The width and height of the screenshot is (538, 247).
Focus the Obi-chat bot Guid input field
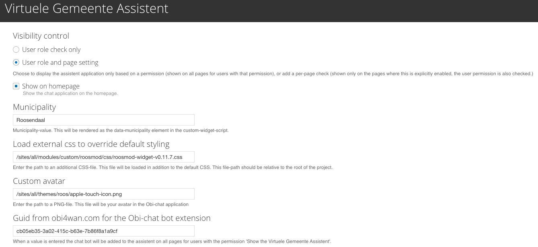[x=104, y=231]
